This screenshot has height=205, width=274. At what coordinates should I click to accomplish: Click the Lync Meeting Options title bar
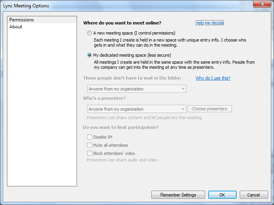tap(117, 5)
